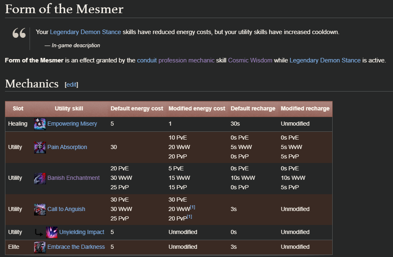The width and height of the screenshot is (393, 257).
Task: Open the Embrace the Darkness link
Action: tap(76, 247)
